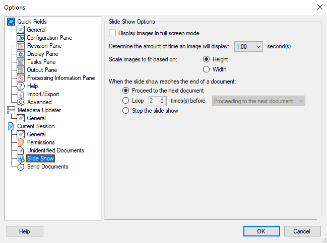Click the Display Pane icon
This screenshot has height=243, width=327.
(21, 54)
